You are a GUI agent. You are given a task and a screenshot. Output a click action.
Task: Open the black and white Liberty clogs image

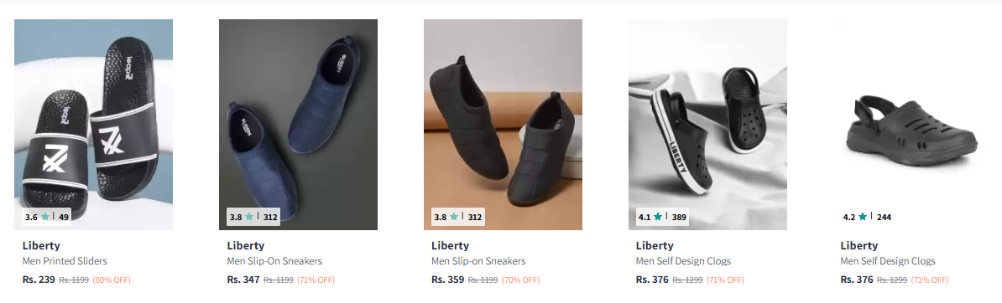[x=707, y=125]
